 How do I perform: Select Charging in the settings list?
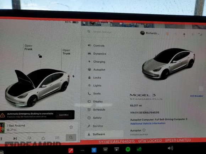[x=97, y=62]
